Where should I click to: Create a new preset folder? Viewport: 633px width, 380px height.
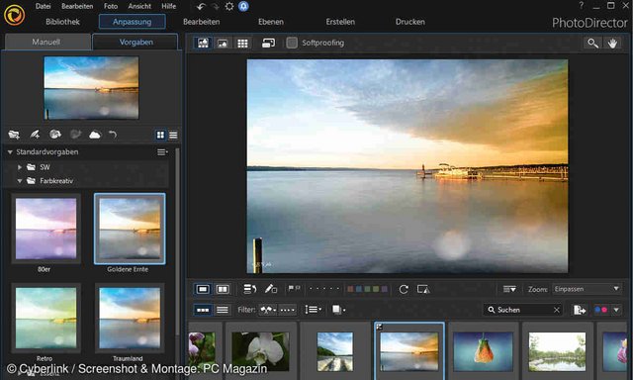point(14,135)
